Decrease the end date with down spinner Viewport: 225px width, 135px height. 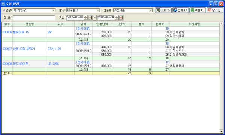[117, 19]
